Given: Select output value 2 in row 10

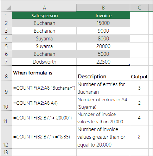Looking at the screenshot, I should coord(139,103).
